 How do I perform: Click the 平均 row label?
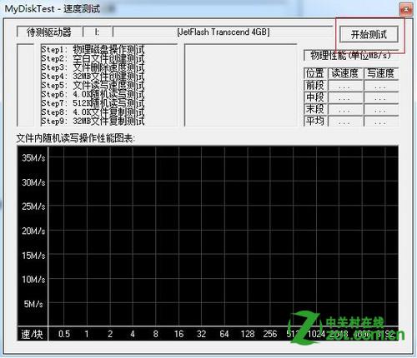315,121
